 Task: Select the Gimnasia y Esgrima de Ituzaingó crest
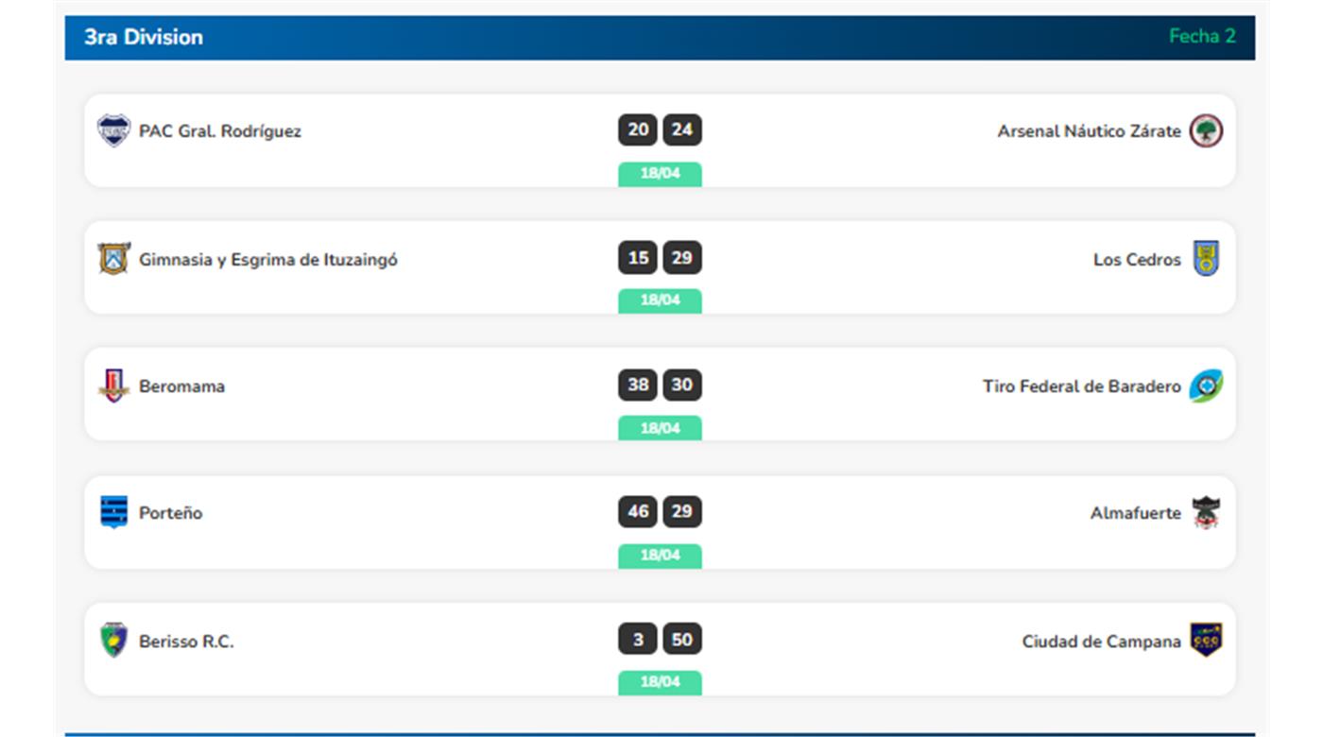[x=113, y=259]
